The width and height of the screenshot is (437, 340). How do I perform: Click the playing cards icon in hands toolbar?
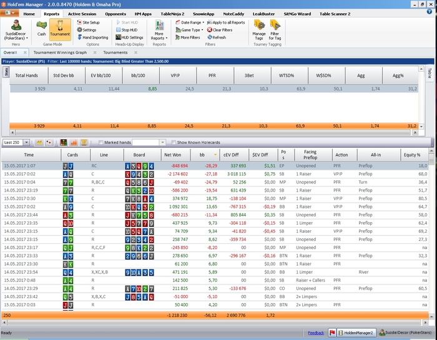[49, 143]
